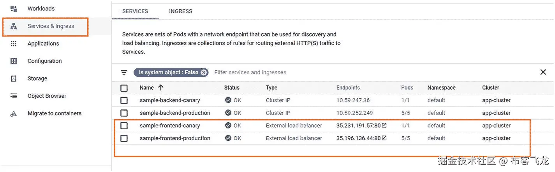Check the sample-backend-canary row checkbox
Image resolution: width=555 pixels, height=172 pixels.
tap(124, 101)
